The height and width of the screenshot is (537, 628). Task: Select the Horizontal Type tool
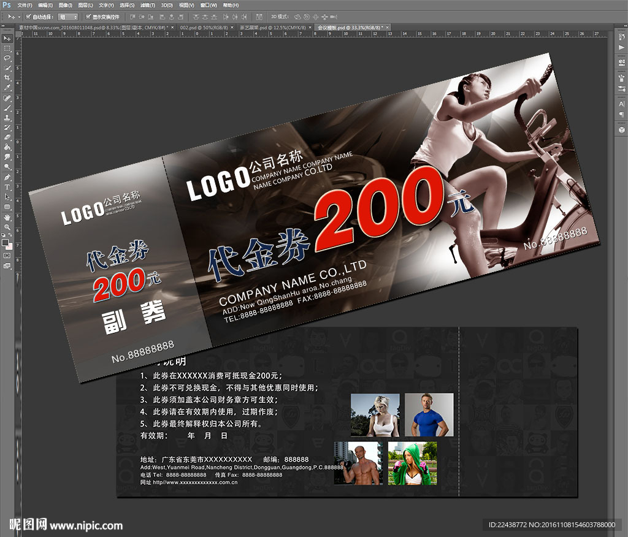pos(7,187)
